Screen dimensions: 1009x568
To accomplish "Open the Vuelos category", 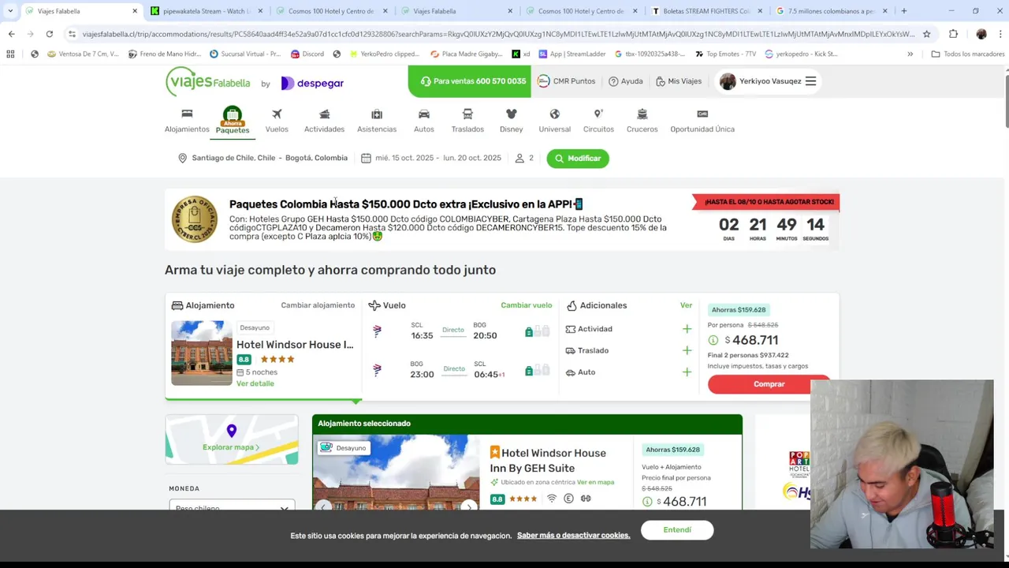I will click(277, 121).
